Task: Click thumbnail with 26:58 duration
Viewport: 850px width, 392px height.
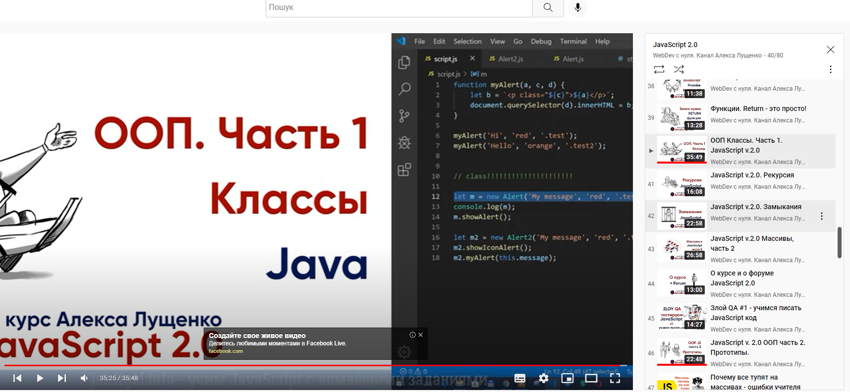Action: (682, 248)
